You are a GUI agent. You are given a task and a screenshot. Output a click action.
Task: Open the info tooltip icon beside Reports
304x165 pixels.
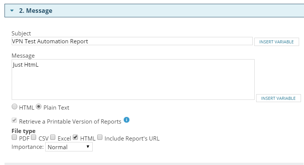tap(127, 120)
